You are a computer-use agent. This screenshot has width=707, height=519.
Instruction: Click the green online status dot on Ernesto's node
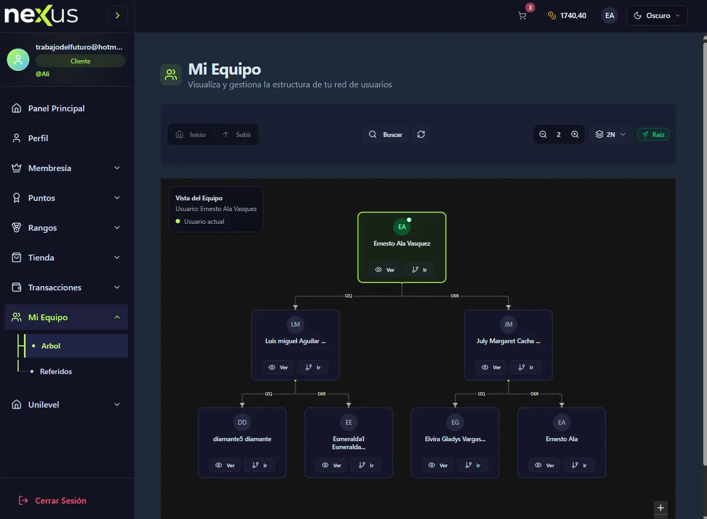pyautogui.click(x=408, y=219)
